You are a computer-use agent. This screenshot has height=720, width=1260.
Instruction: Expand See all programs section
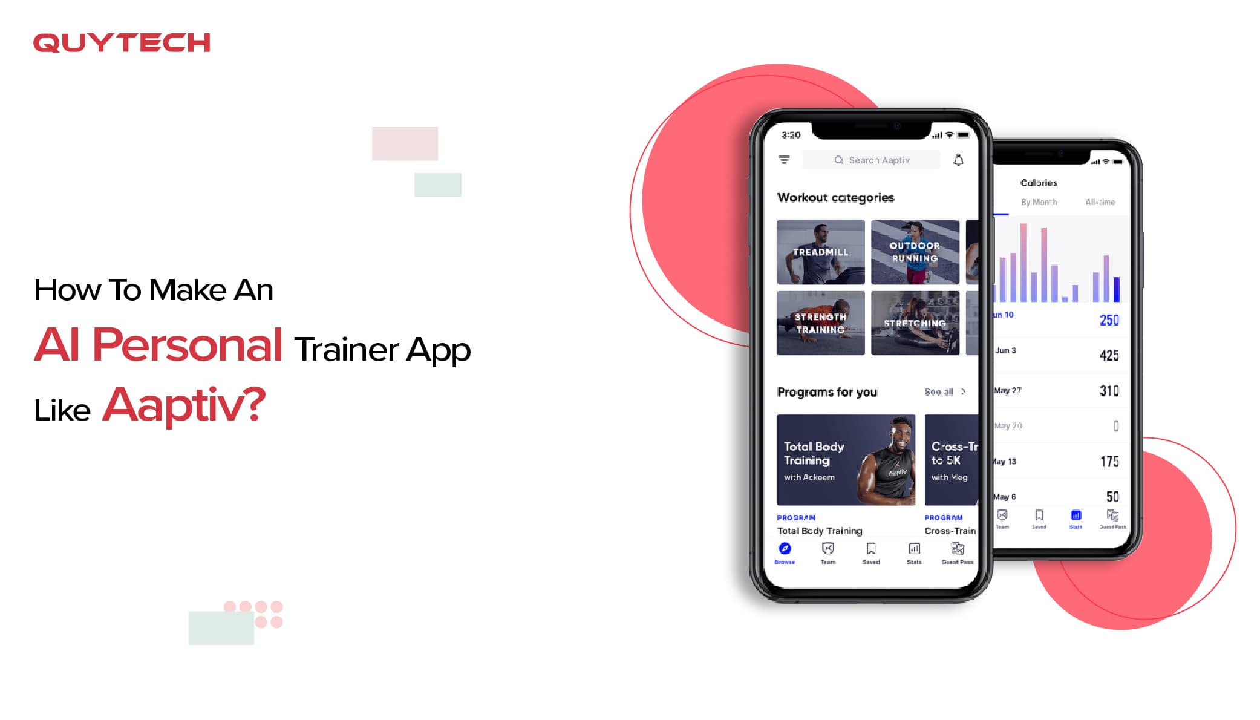coord(943,392)
